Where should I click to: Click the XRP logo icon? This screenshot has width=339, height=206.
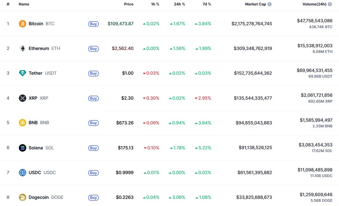(x=23, y=98)
